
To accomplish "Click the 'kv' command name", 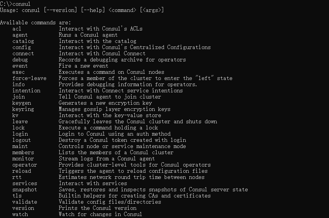I will [15, 115].
